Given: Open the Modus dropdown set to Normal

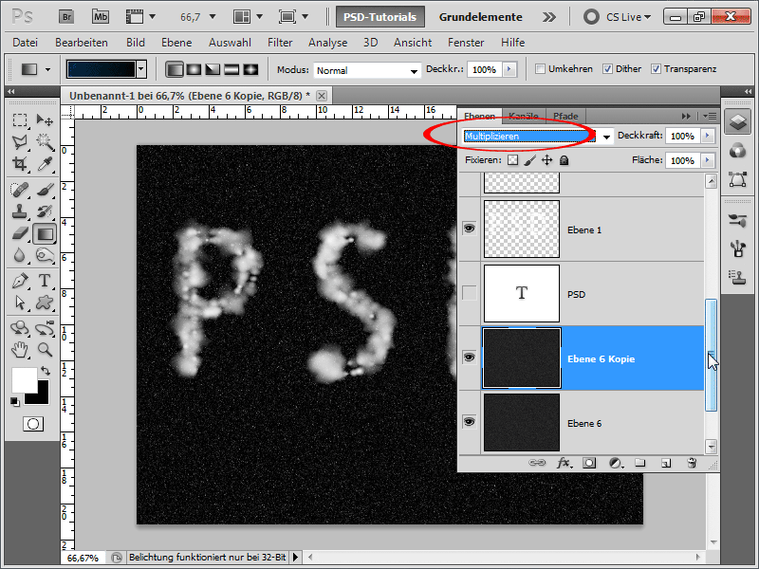Looking at the screenshot, I should 367,70.
